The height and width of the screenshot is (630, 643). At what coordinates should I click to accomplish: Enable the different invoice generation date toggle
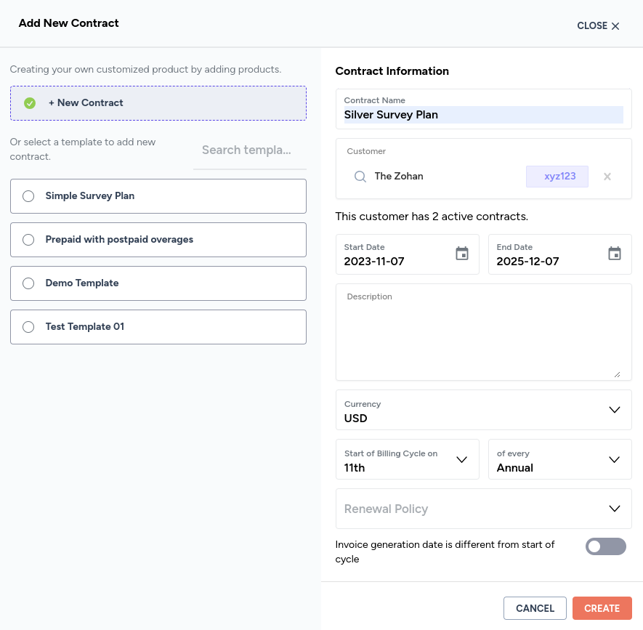click(x=605, y=546)
